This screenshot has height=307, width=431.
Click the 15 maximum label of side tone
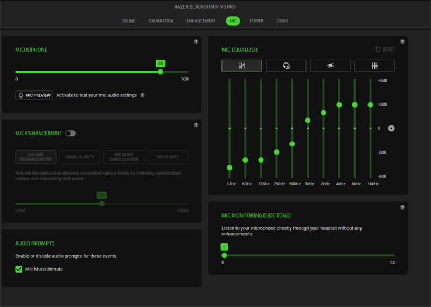pos(392,263)
